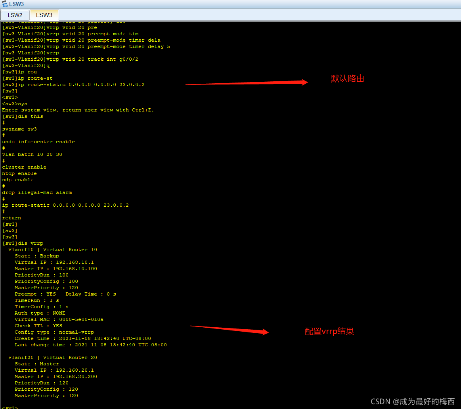Screen dimensions: 461x409
Task: Click the 'vlan batch 10 20 30' line
Action: [x=32, y=154]
